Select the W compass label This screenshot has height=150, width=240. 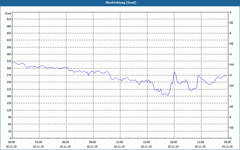pos(231,75)
